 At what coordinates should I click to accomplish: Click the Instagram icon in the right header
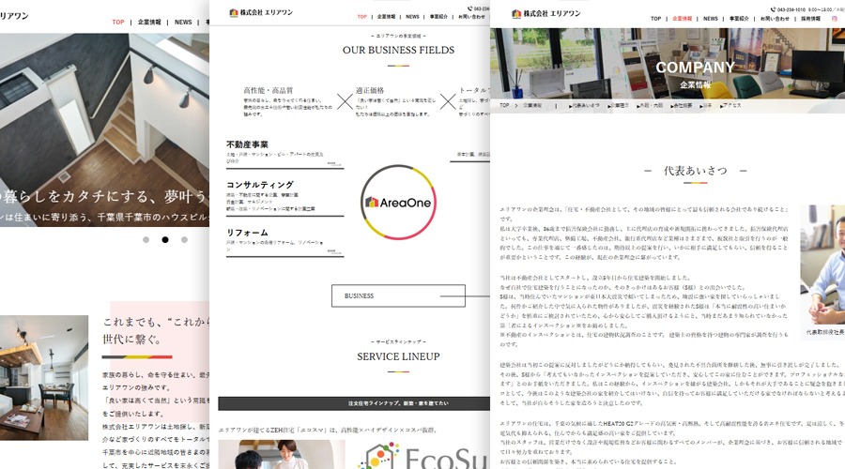coord(834,18)
